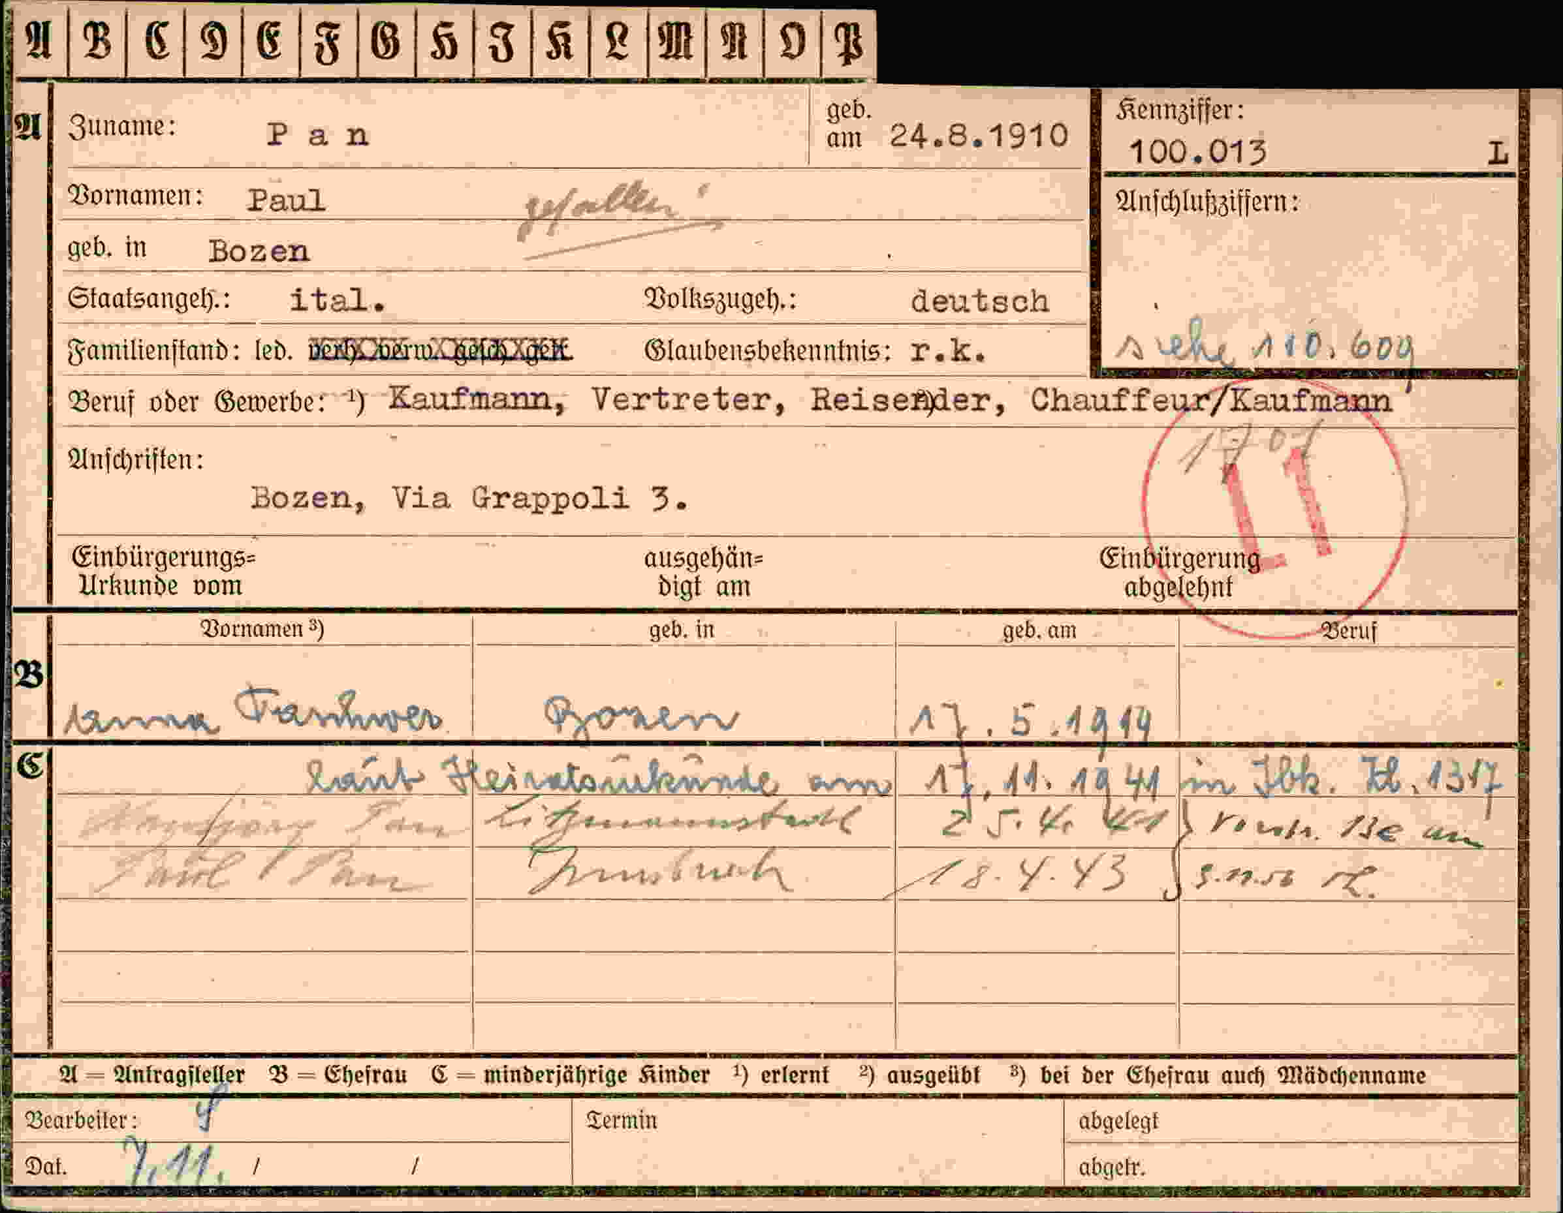Click the 'abgetr.' field label
The image size is (1563, 1213).
coord(1111,1168)
